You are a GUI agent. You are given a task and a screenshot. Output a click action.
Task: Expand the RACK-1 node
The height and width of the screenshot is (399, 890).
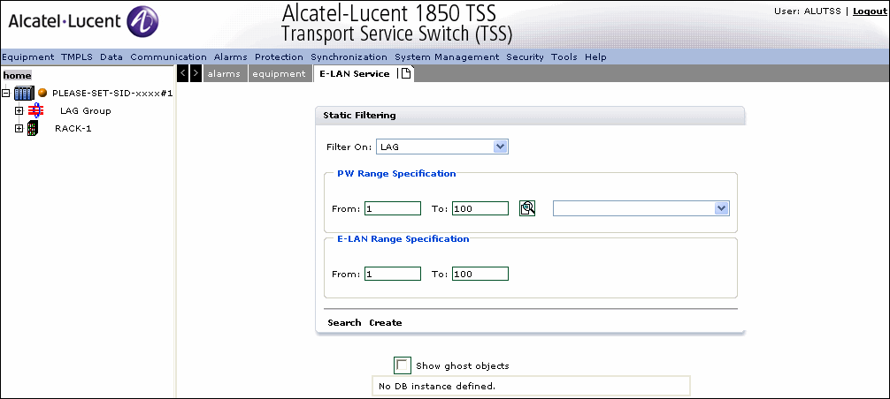coord(19,129)
